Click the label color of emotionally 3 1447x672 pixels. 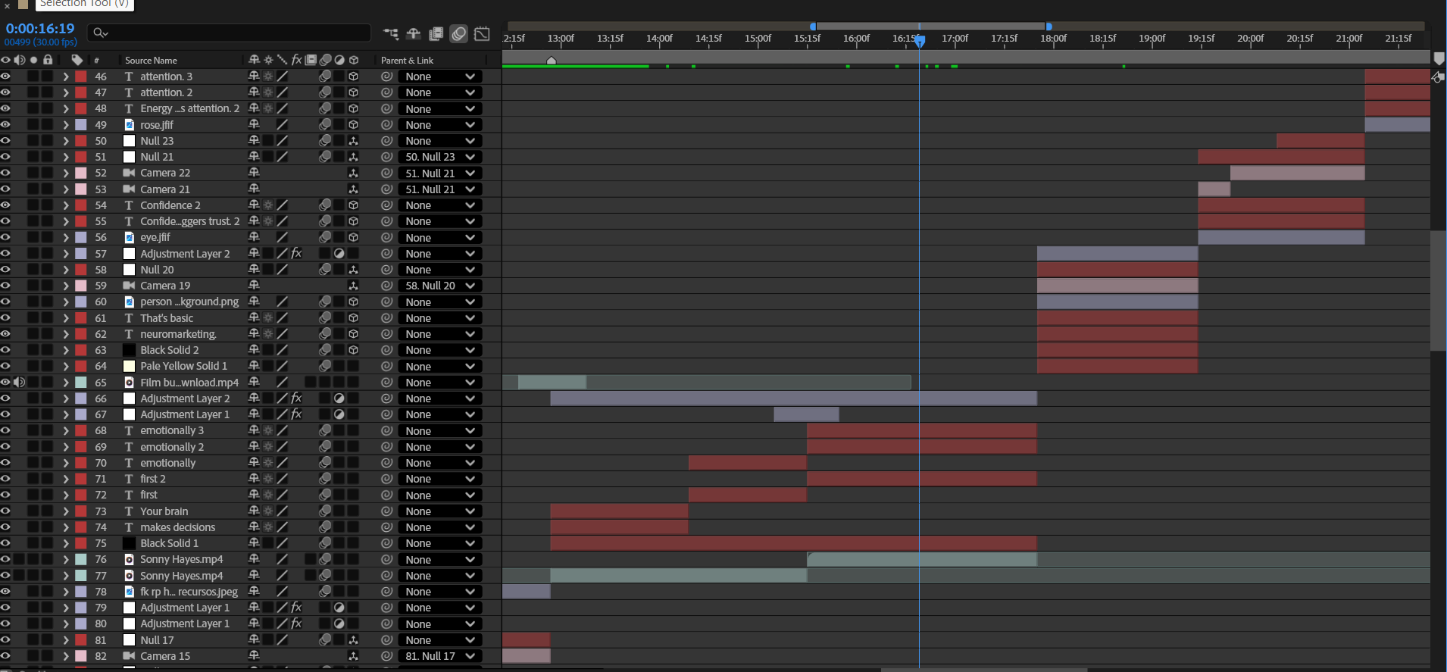[x=81, y=430]
